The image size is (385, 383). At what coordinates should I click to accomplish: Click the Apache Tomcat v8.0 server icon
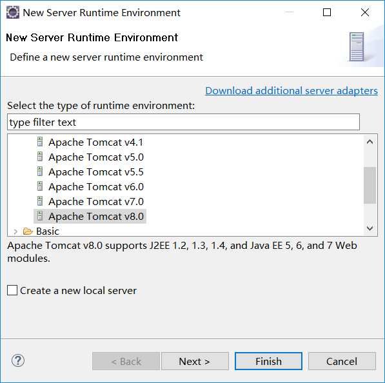(40, 216)
